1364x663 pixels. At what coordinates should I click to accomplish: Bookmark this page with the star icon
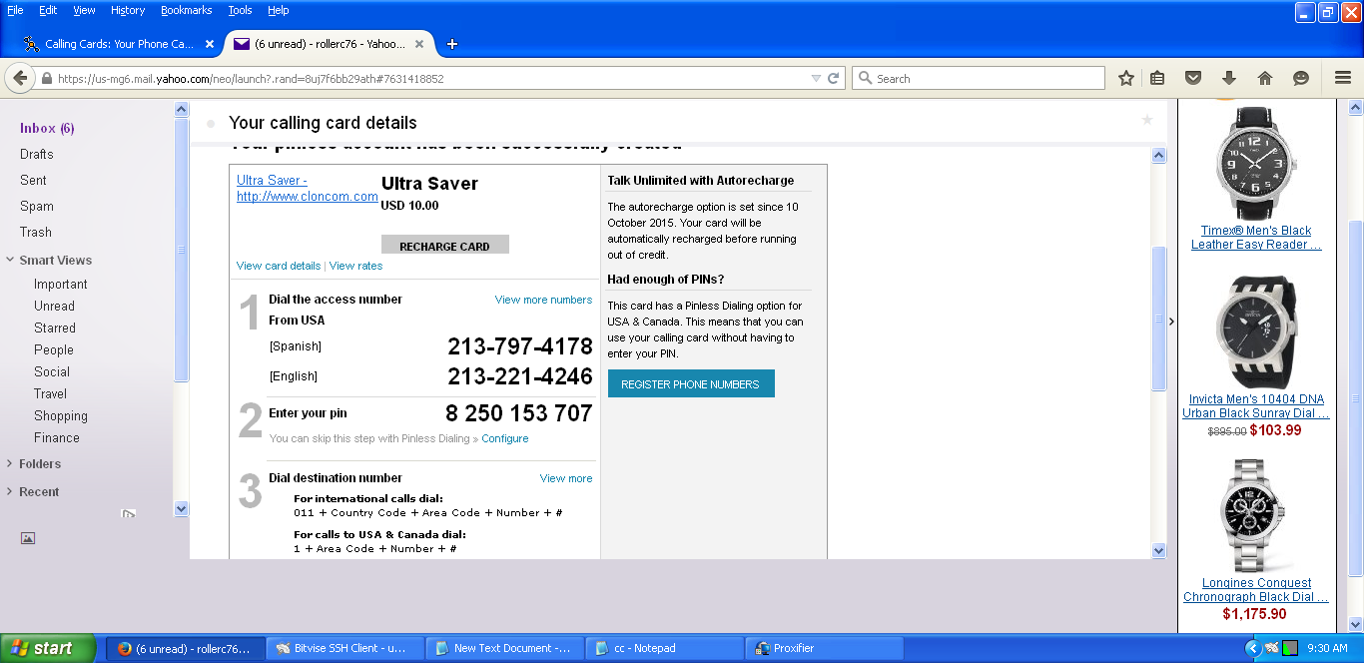click(1126, 78)
